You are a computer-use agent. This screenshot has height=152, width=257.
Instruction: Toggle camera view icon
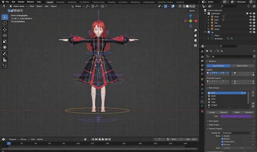(195, 40)
